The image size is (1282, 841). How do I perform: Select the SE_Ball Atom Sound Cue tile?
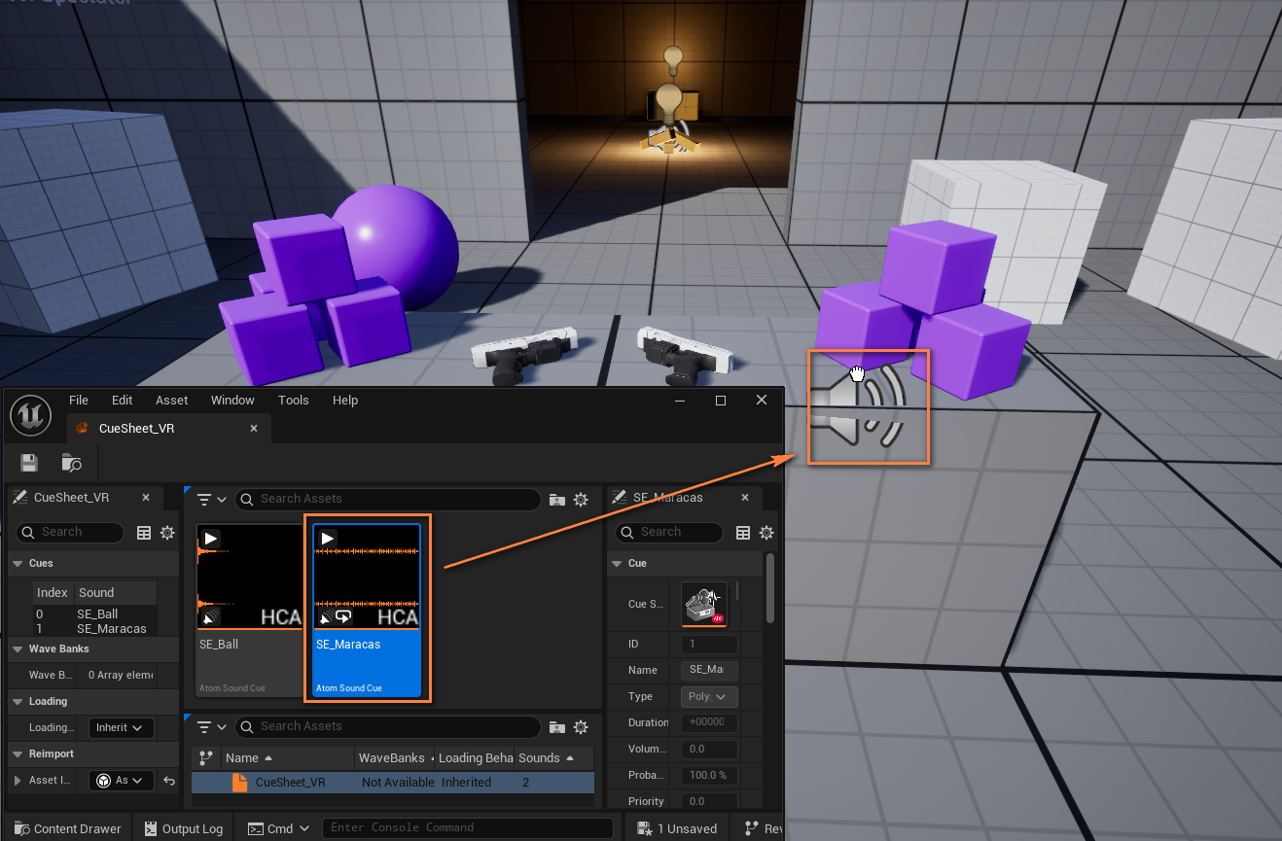tap(250, 610)
